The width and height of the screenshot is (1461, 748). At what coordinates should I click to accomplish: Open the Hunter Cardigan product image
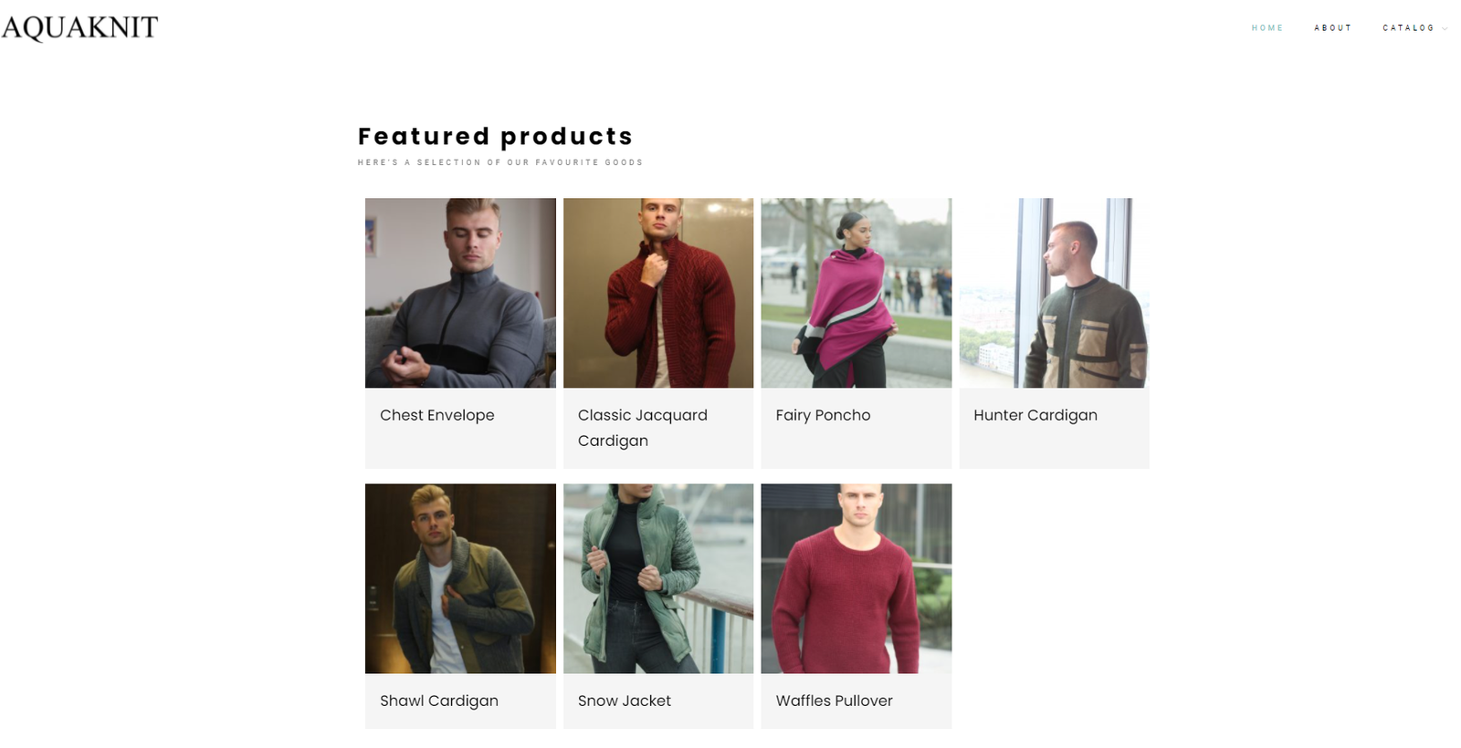1054,293
